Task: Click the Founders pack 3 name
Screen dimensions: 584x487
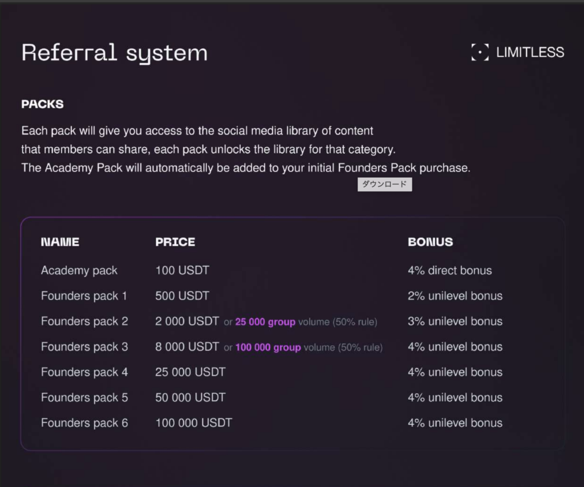Action: pos(84,347)
